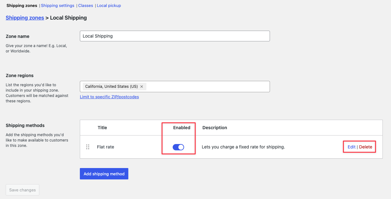Delete the Flat rate shipping method

[x=366, y=147]
